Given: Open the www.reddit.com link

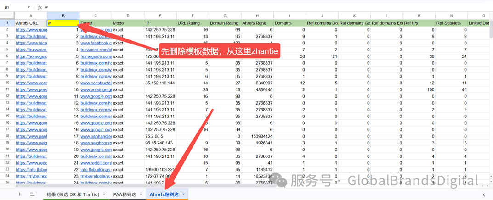Looking at the screenshot, I should point(96,163).
